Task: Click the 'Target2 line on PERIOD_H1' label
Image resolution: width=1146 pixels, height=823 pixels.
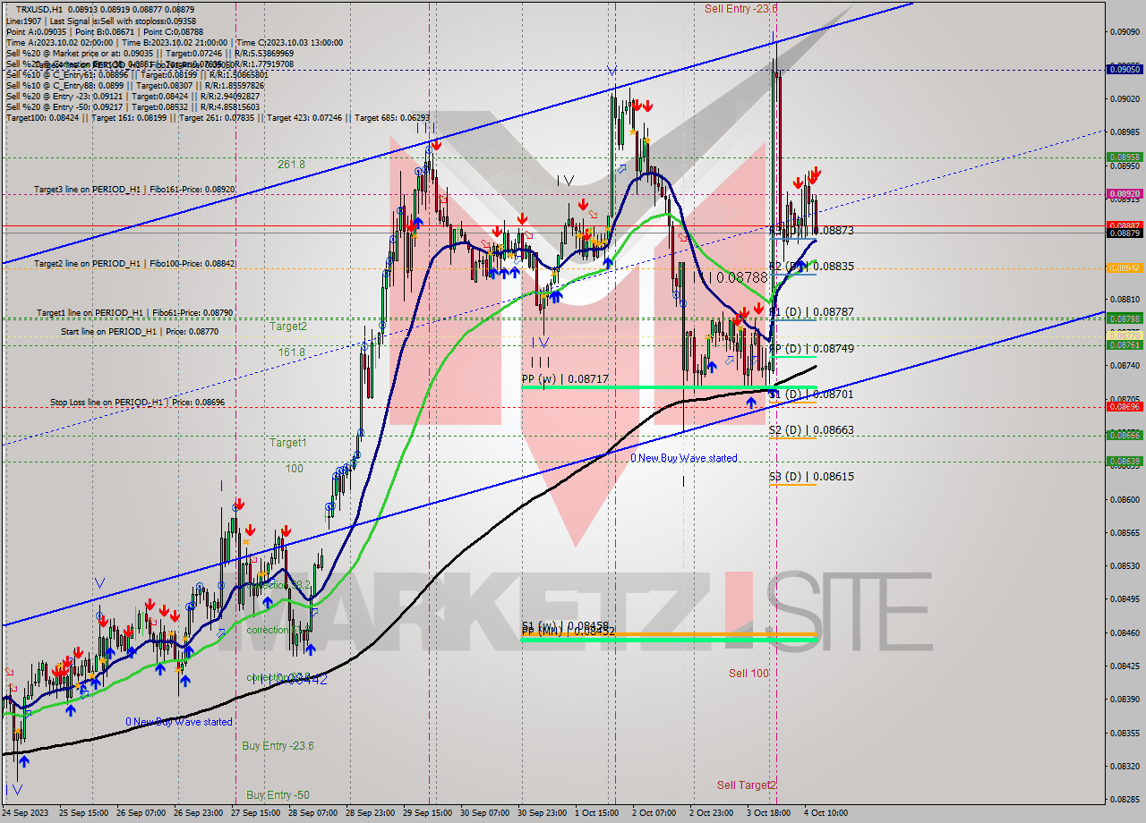Action: click(134, 264)
